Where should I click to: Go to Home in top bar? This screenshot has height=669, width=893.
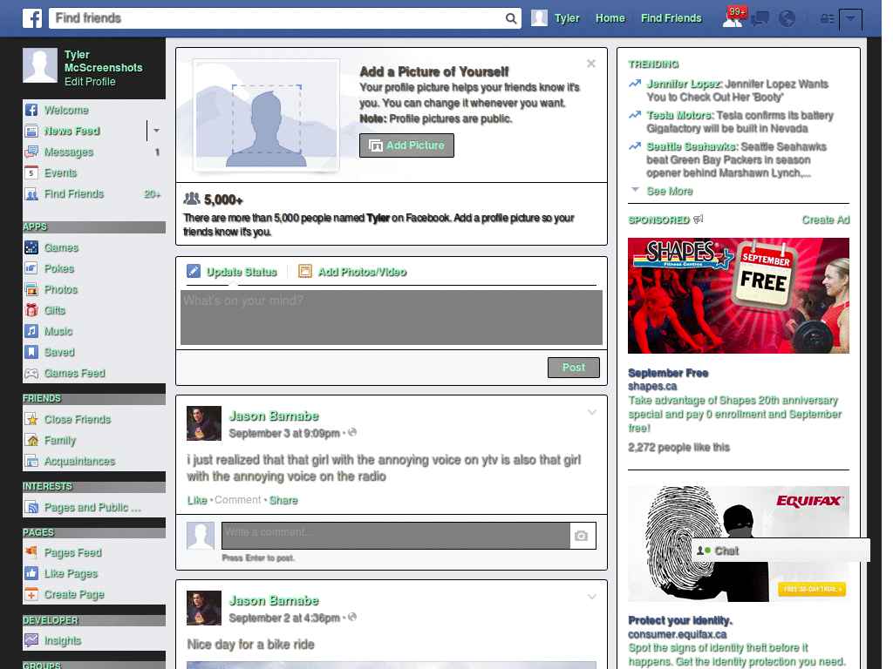point(610,18)
